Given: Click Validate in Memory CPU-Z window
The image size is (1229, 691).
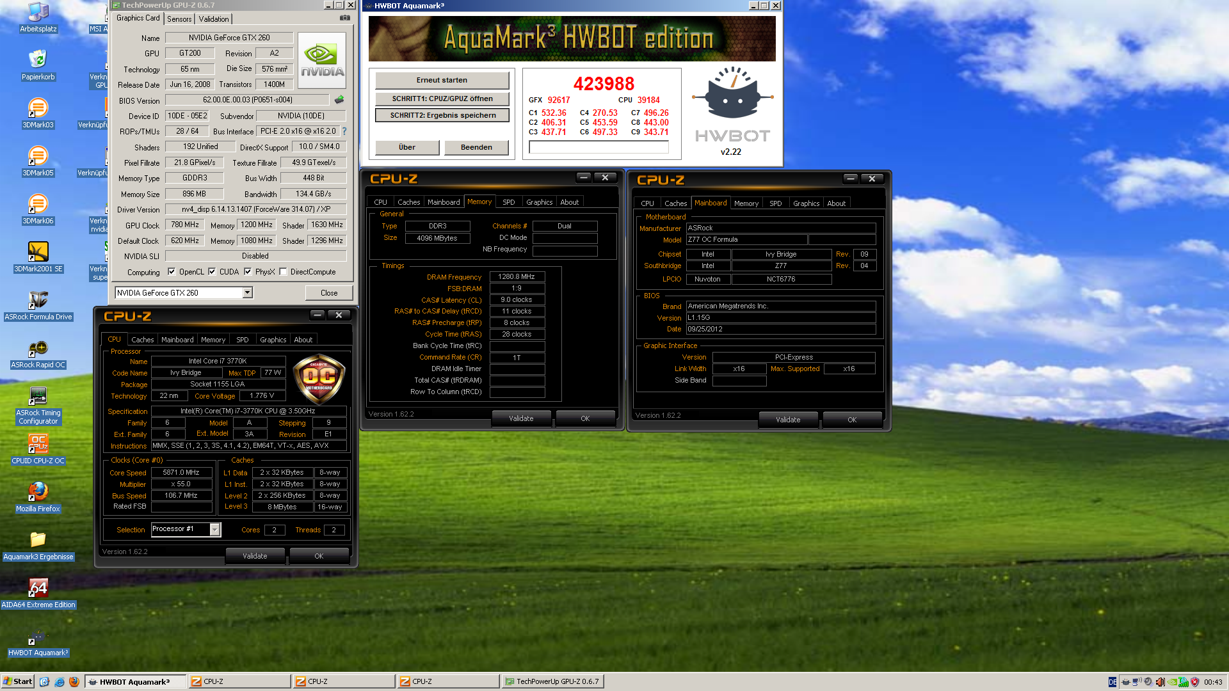Looking at the screenshot, I should coord(521,418).
